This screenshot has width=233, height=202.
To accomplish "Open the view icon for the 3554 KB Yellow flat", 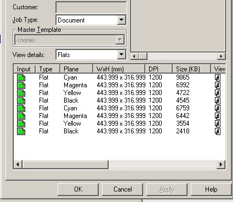I will [x=218, y=124].
